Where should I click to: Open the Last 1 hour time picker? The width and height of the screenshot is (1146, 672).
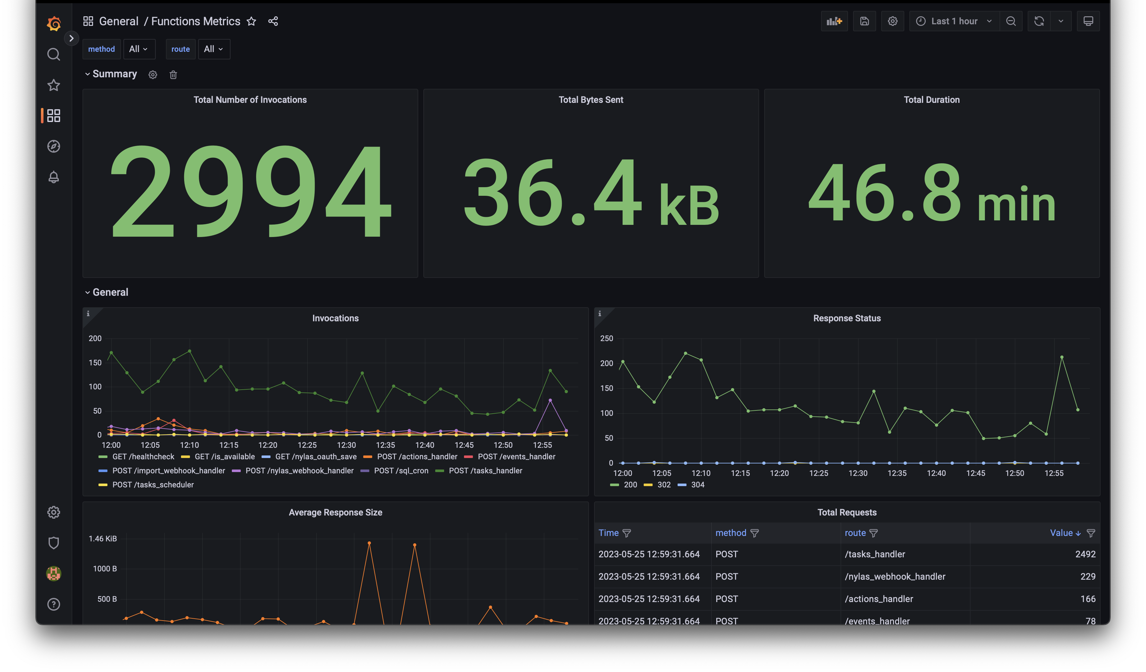coord(954,21)
